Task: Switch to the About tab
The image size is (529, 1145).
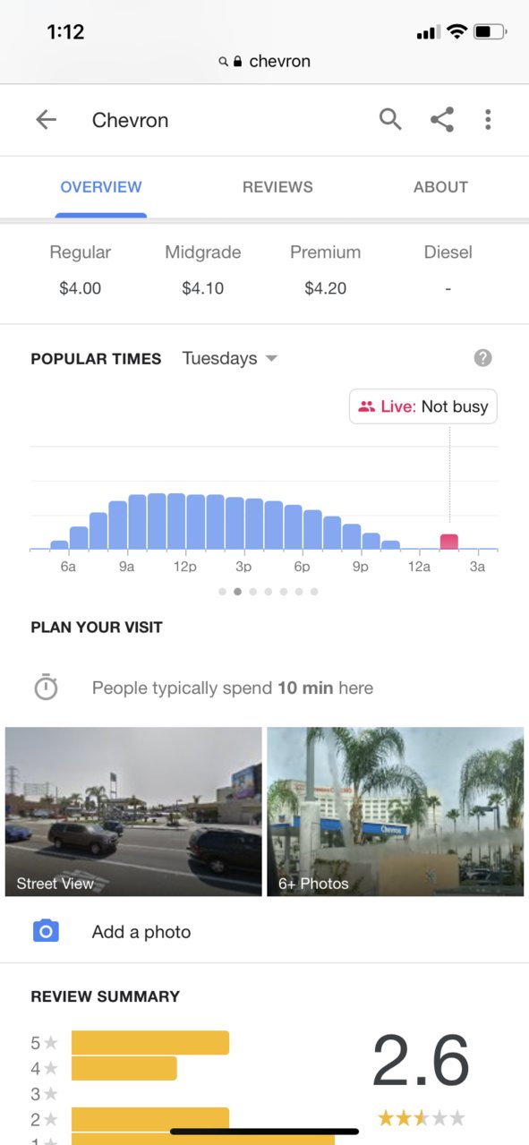Action: [440, 187]
